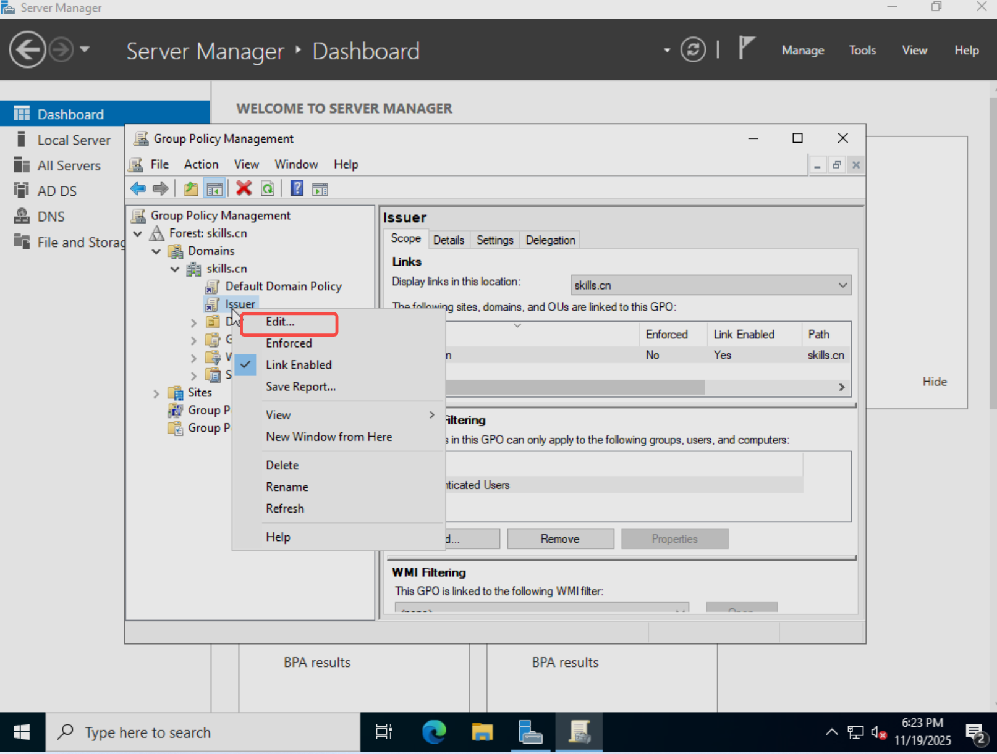Viewport: 997px width, 754px height.
Task: Click the Links list horizontal scrollbar thumb
Action: click(575, 387)
